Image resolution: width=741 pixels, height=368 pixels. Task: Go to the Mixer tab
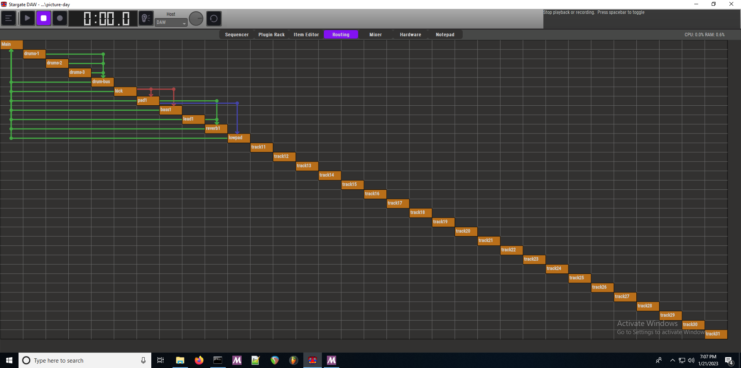pyautogui.click(x=375, y=35)
